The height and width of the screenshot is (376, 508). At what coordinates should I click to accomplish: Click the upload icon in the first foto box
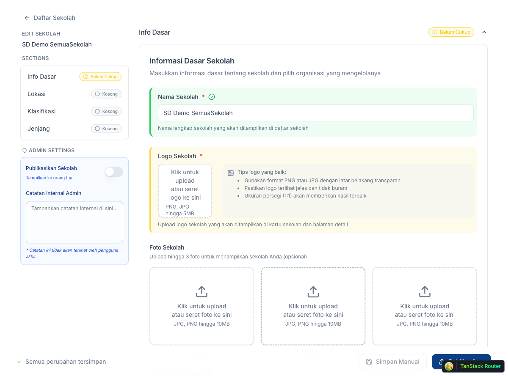pos(202,291)
